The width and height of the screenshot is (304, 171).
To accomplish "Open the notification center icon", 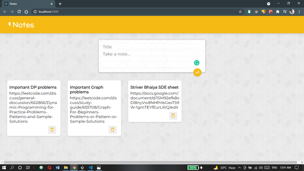I will (296, 168).
